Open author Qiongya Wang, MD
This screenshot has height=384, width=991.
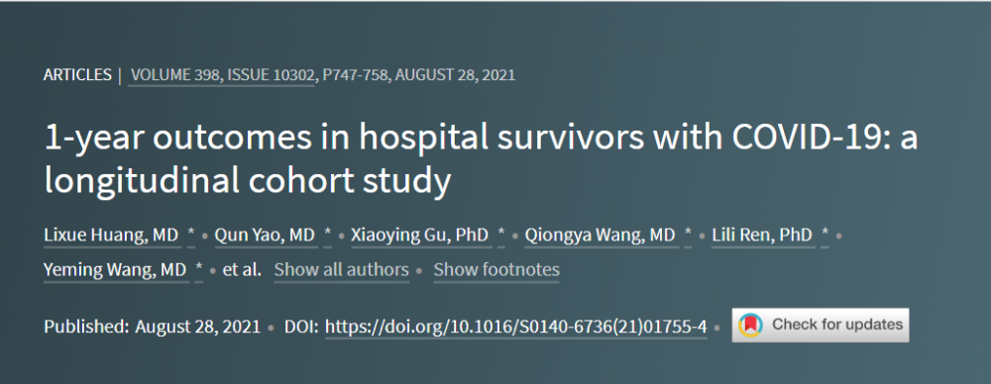click(x=600, y=236)
